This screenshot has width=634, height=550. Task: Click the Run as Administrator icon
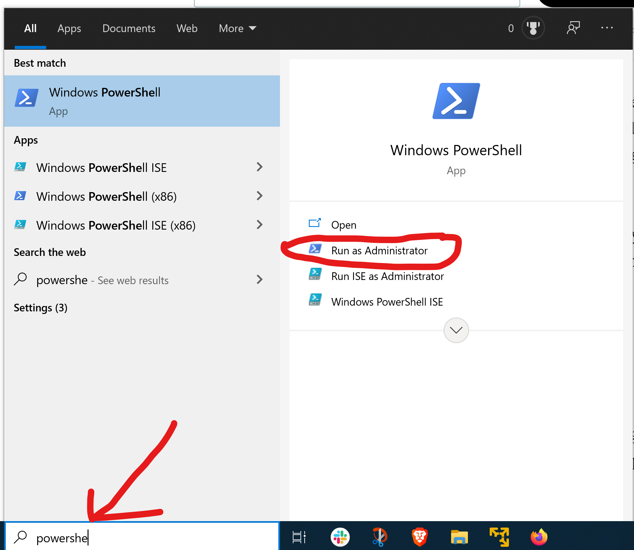pos(315,249)
